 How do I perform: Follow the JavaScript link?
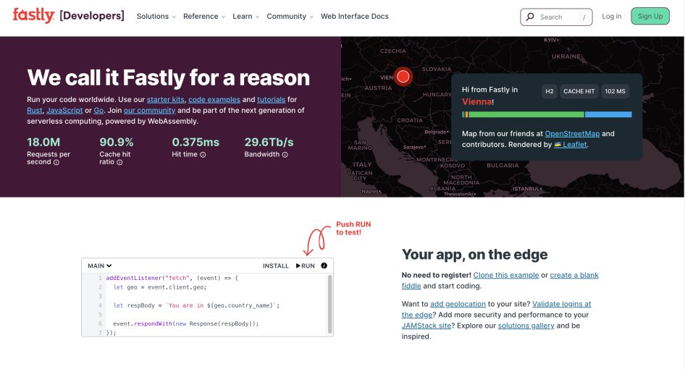click(64, 111)
